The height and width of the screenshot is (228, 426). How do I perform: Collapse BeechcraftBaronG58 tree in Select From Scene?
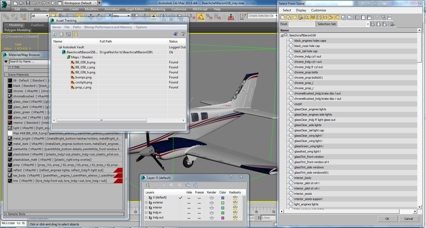[x=282, y=35]
